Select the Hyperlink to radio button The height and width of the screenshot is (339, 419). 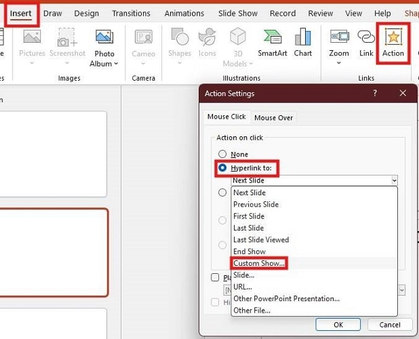[222, 167]
